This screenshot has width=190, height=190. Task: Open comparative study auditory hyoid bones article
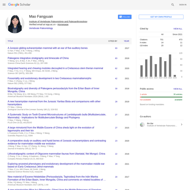pyautogui.click(x=57, y=142)
